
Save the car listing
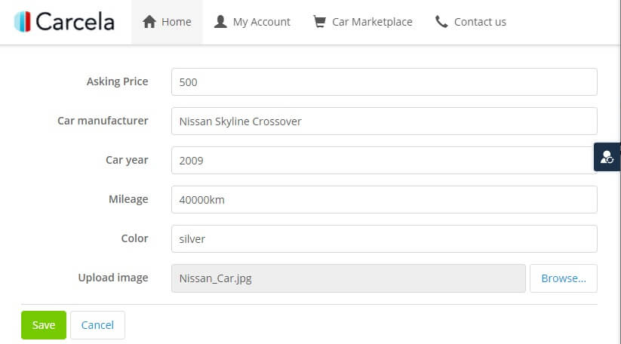pos(44,325)
